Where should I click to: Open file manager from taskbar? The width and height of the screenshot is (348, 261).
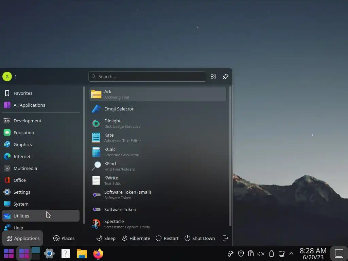[x=82, y=254]
